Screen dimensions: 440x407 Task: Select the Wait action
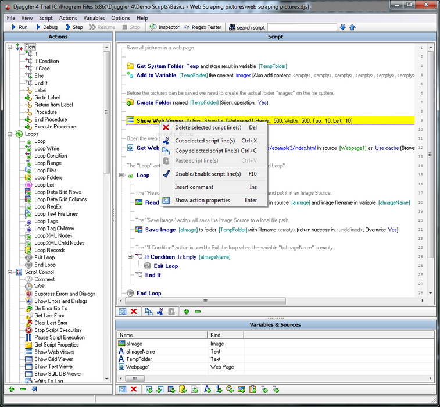tap(40, 287)
